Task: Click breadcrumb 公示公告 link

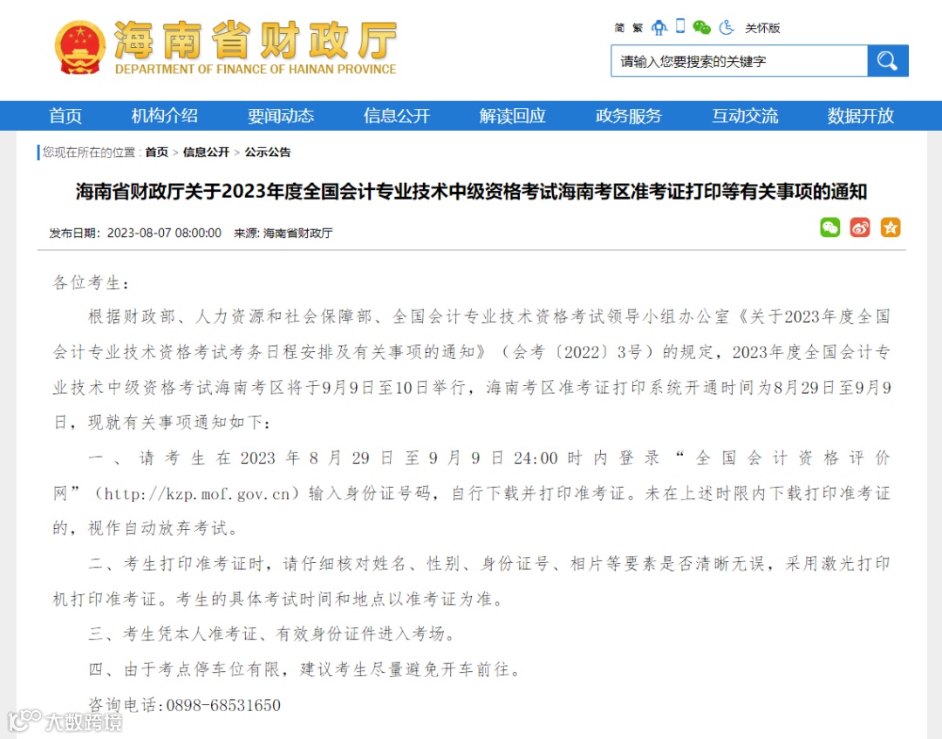Action: click(x=268, y=152)
